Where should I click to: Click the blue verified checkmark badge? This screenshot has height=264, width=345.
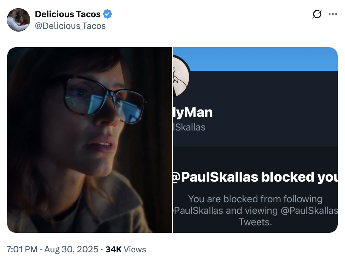coord(107,14)
